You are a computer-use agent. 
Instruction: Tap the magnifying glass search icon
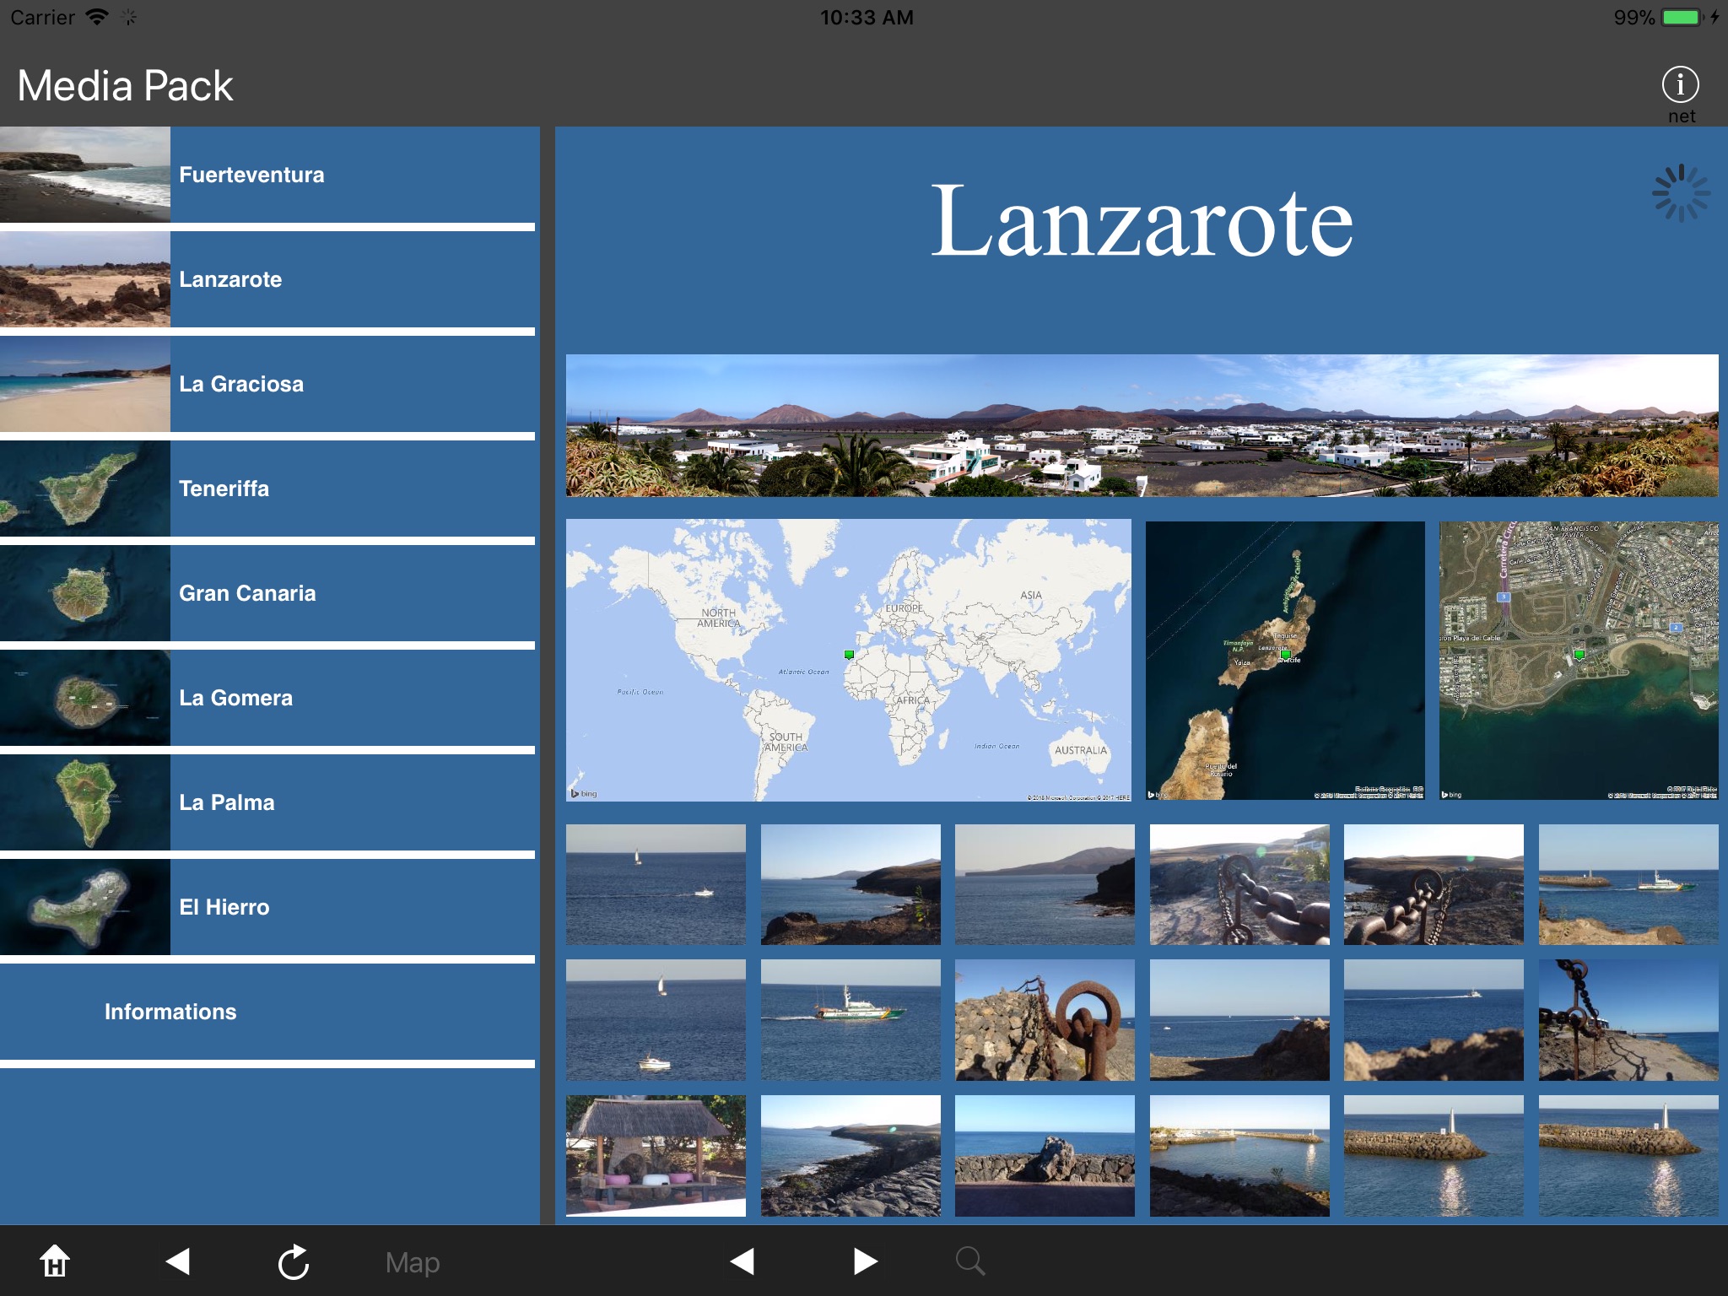(x=969, y=1261)
